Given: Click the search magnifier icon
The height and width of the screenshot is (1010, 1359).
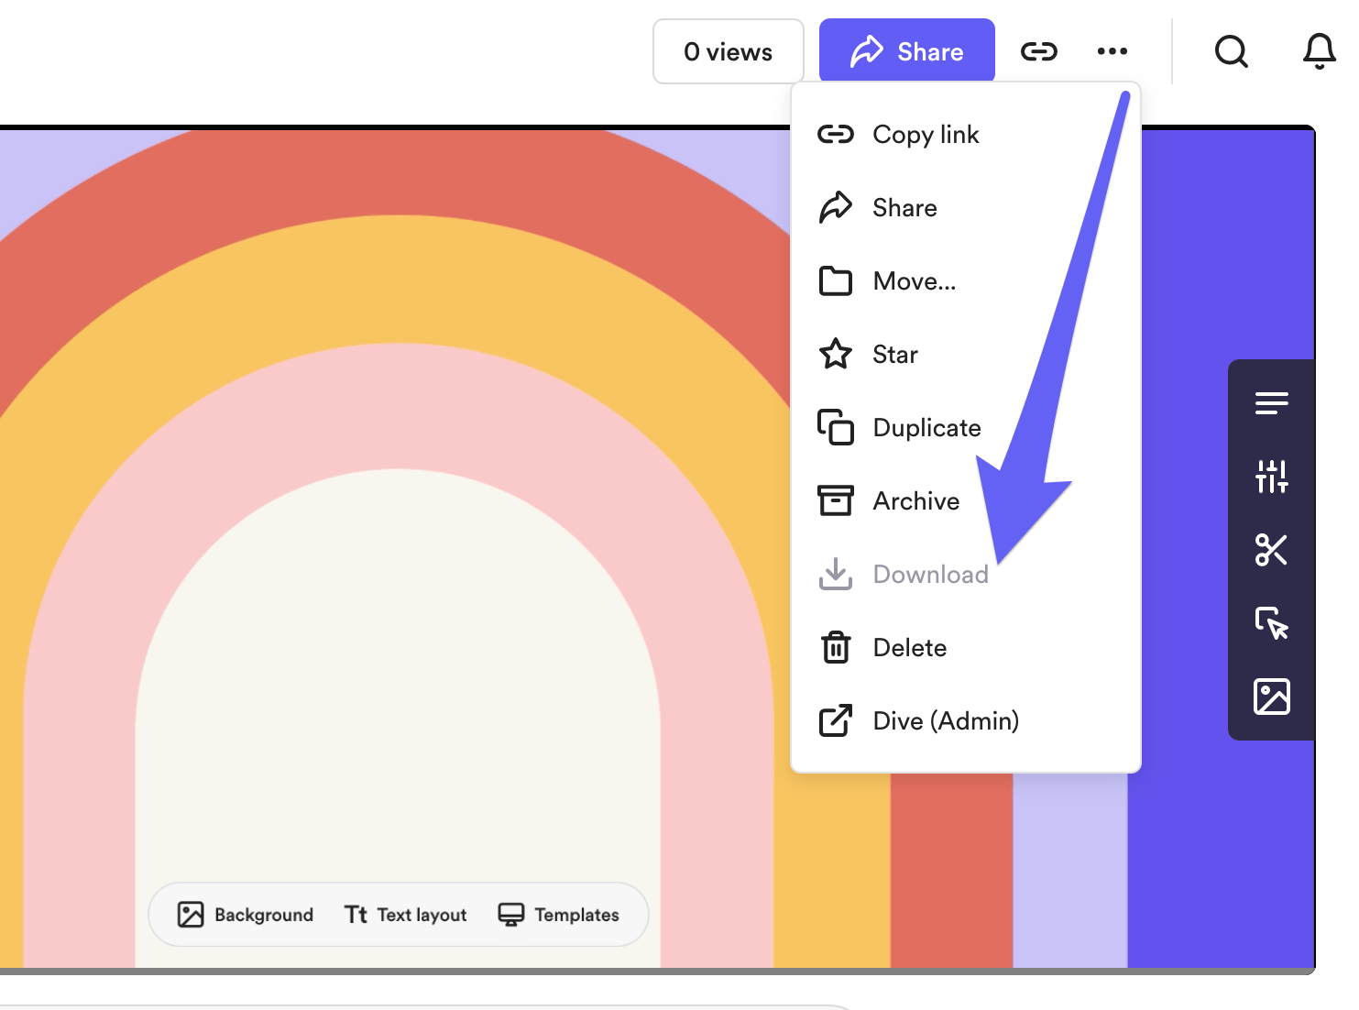Looking at the screenshot, I should point(1231,51).
